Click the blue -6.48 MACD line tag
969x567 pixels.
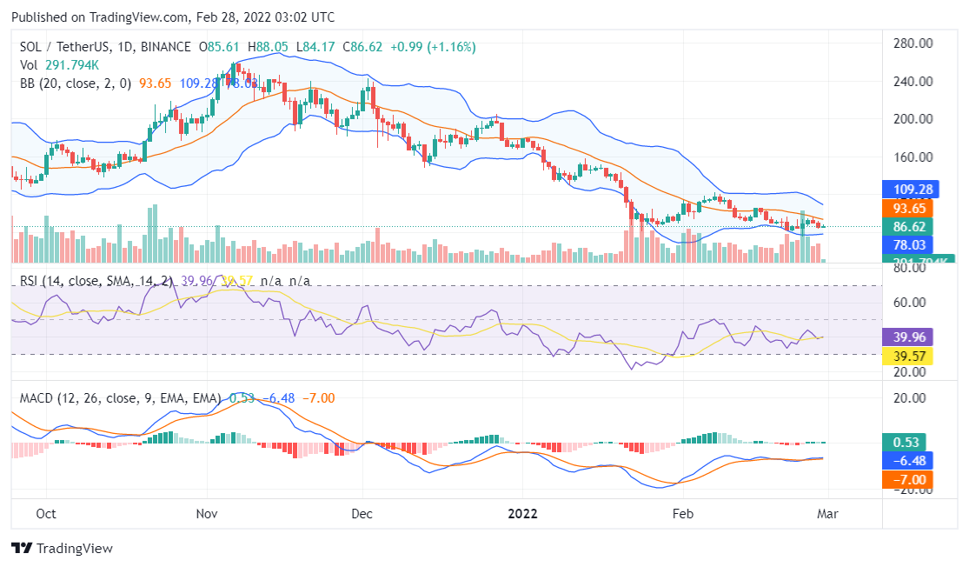(908, 461)
